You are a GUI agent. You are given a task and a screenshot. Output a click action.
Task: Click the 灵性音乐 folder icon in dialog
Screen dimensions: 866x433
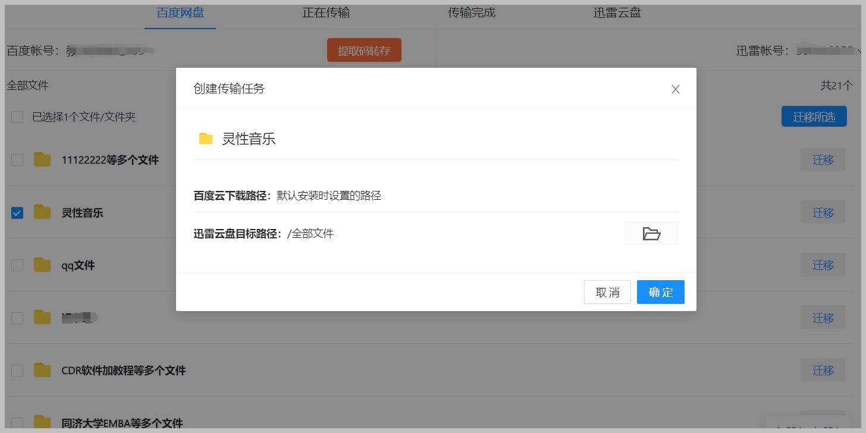pos(206,139)
